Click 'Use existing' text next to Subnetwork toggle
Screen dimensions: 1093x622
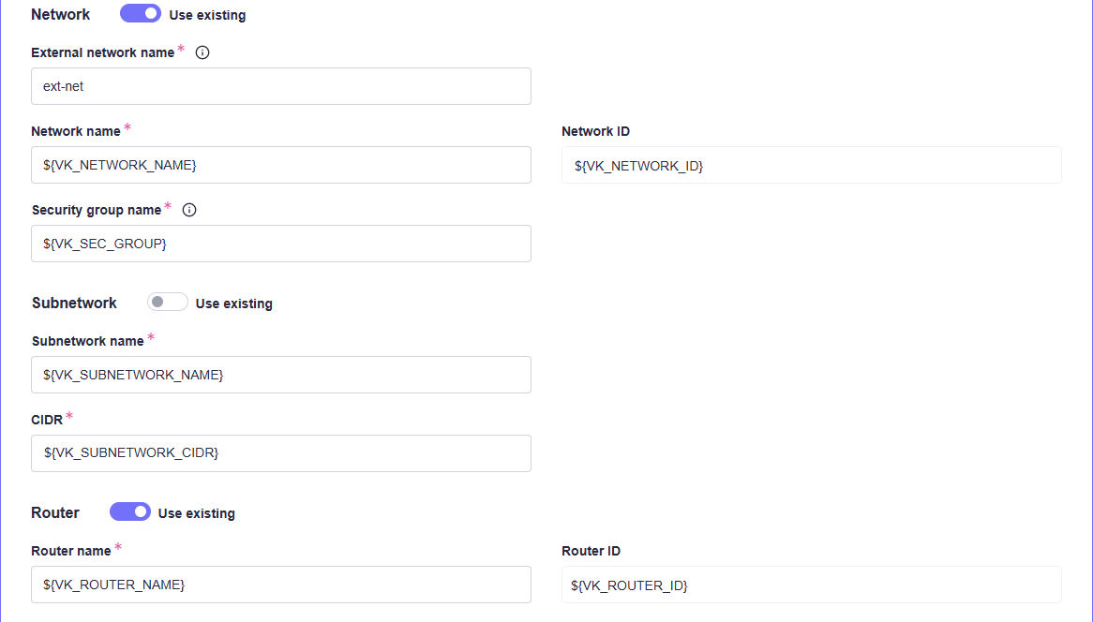pos(233,304)
